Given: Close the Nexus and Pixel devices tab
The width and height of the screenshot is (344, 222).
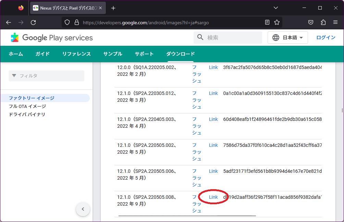Looking at the screenshot, I should (100, 8).
